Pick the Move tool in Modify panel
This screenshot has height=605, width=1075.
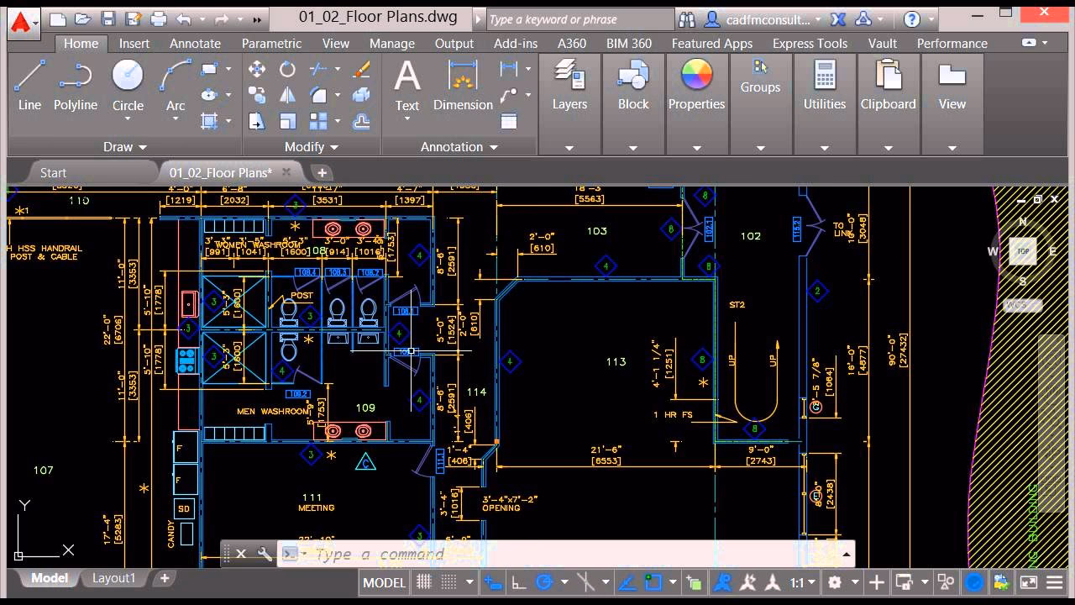click(257, 69)
